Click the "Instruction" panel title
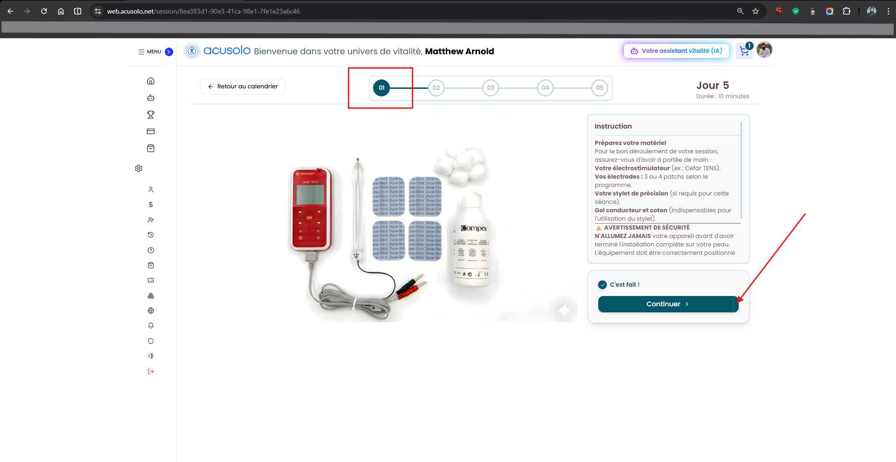896x462 pixels. [613, 126]
